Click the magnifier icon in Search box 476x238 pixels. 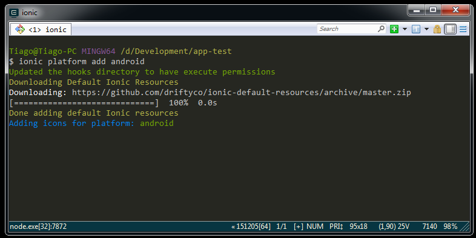[x=381, y=29]
